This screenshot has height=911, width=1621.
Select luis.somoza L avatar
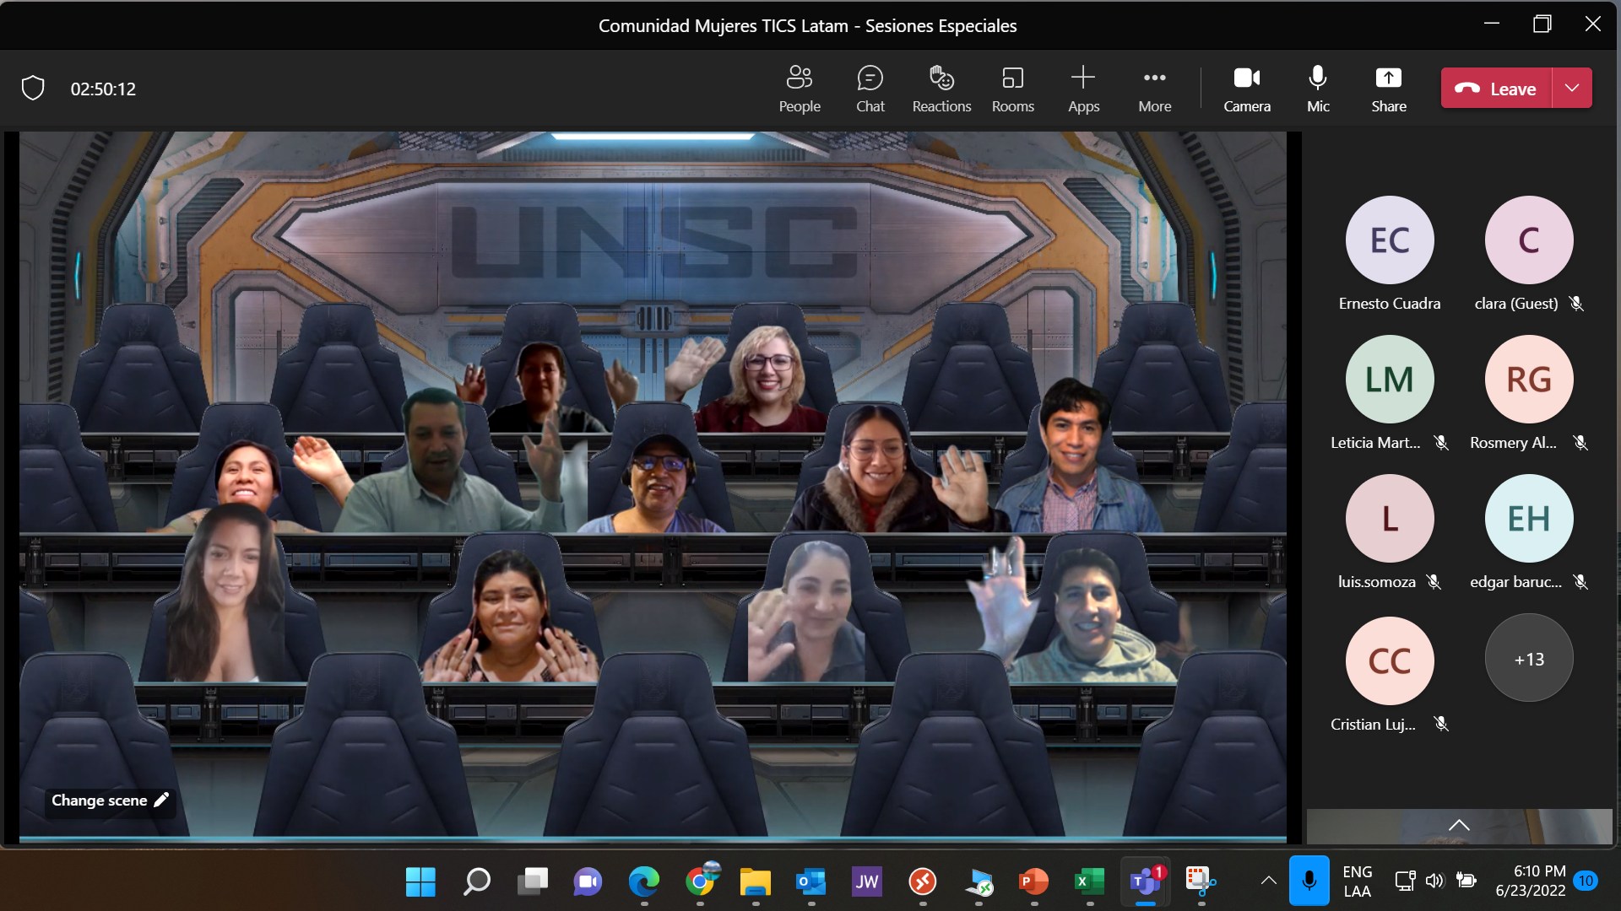coord(1389,518)
